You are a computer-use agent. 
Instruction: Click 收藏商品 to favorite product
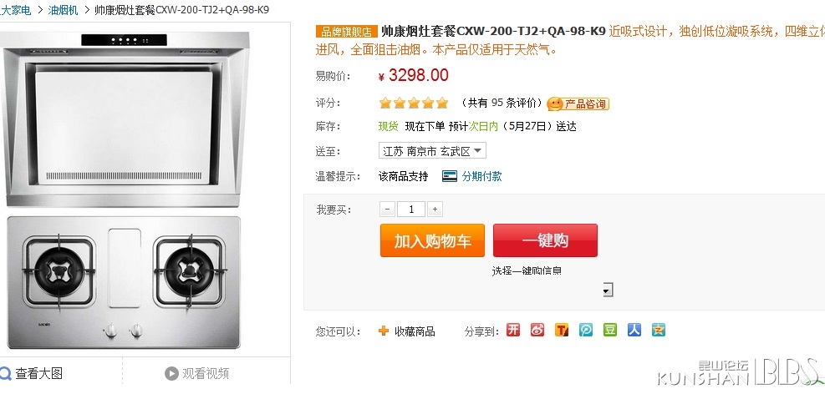(x=407, y=331)
